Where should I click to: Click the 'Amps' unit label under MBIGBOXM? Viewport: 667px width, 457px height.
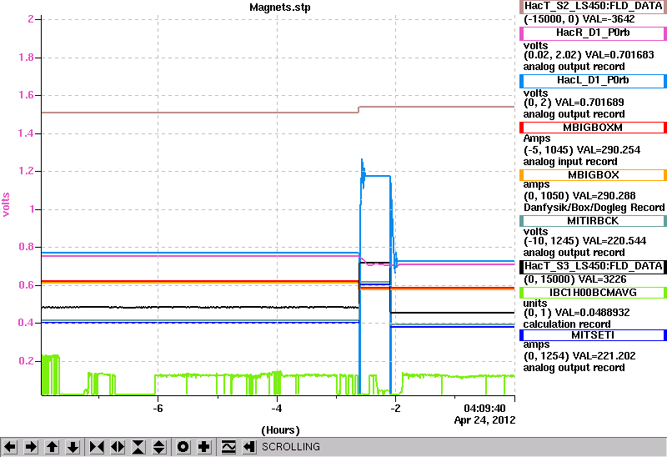coord(537,138)
